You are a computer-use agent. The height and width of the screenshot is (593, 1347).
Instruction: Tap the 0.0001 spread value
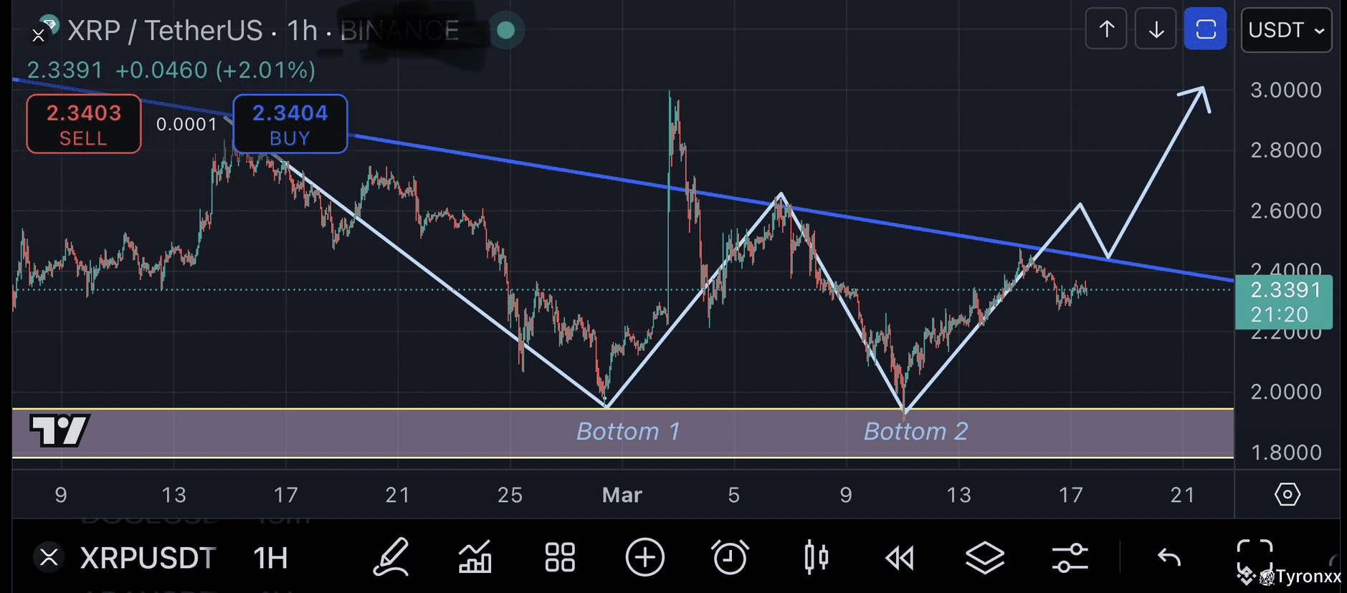[x=186, y=125]
